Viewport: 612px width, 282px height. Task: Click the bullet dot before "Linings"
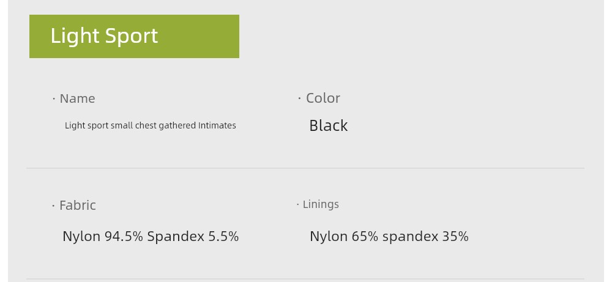click(298, 204)
